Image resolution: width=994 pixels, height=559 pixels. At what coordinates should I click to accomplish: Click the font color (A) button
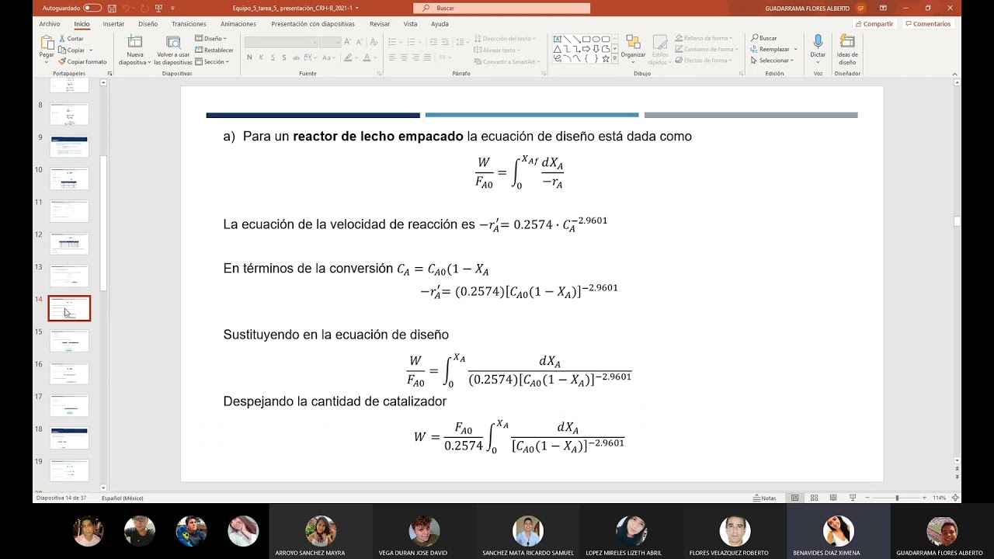(x=367, y=57)
